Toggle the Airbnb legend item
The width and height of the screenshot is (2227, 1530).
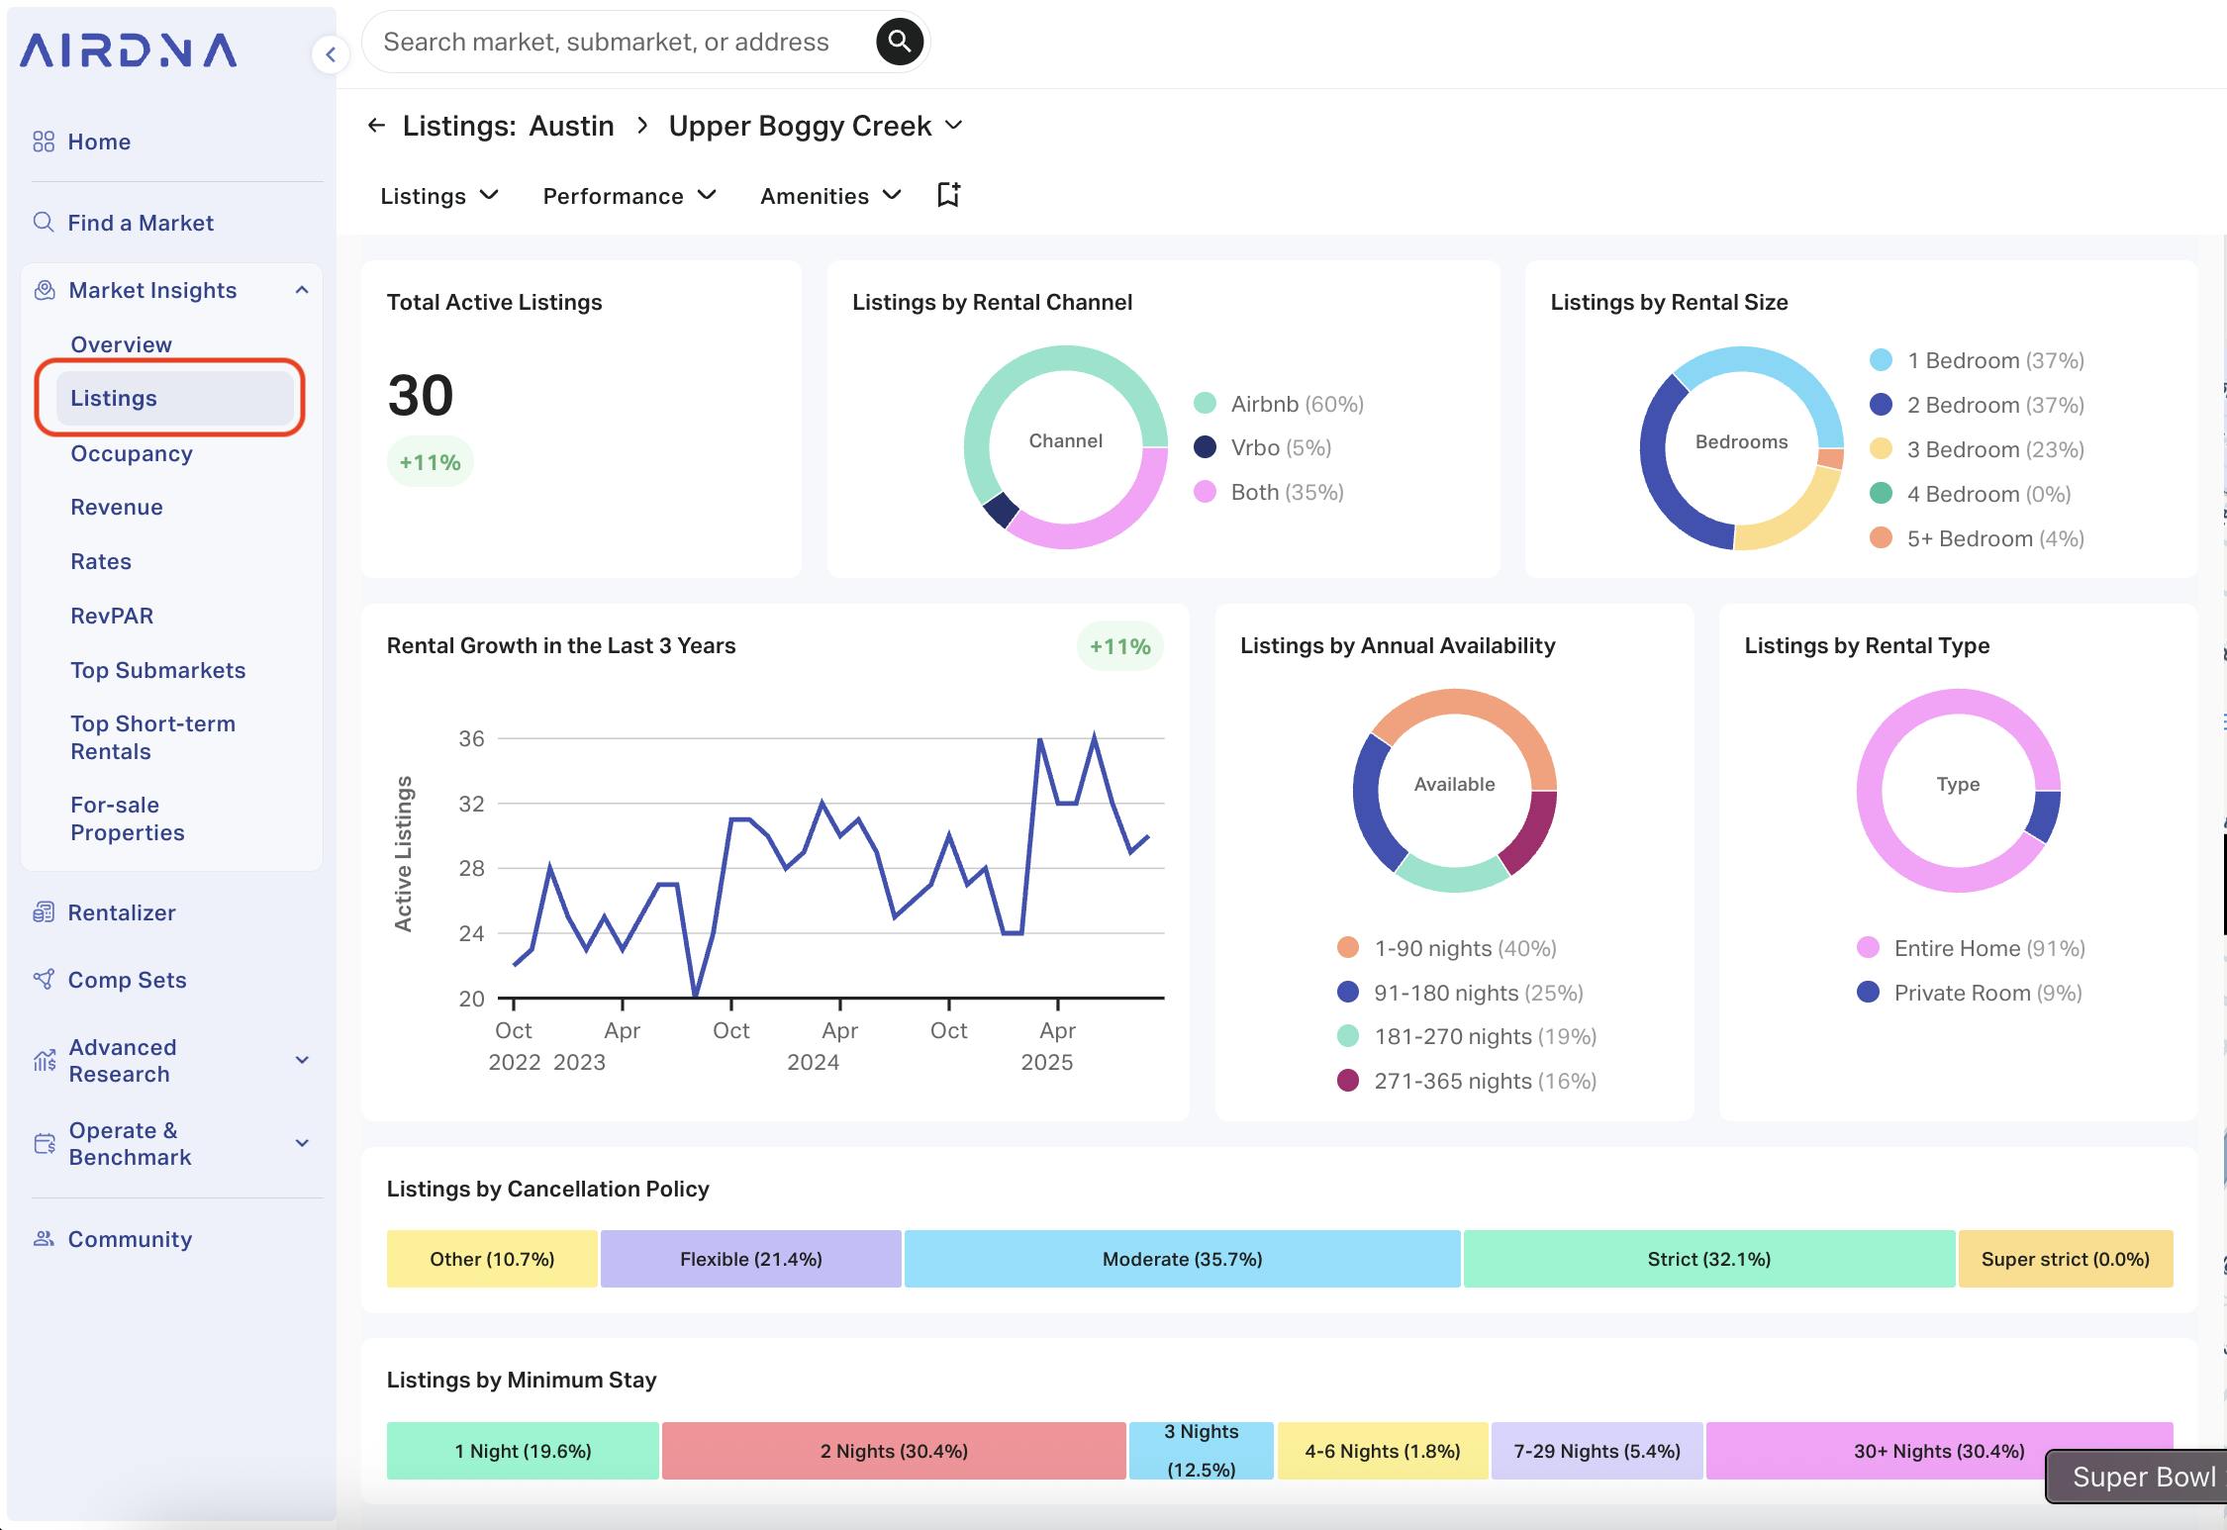[1279, 404]
